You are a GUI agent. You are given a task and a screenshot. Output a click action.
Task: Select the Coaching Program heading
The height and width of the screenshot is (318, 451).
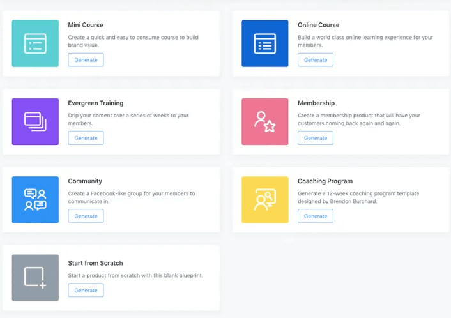(x=325, y=181)
